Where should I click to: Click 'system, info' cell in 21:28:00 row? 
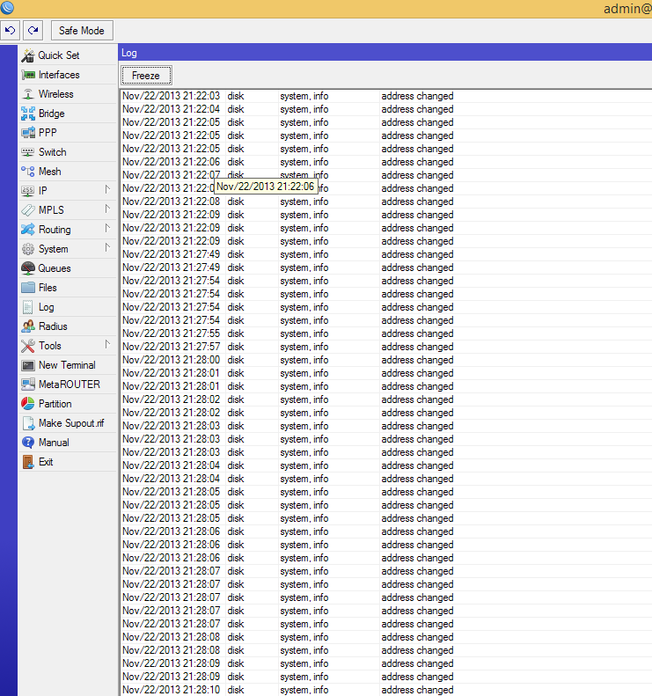[x=304, y=360]
